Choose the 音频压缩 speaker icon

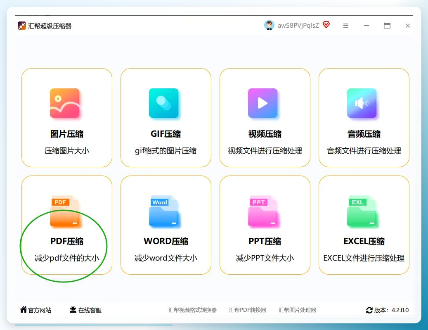(362, 103)
